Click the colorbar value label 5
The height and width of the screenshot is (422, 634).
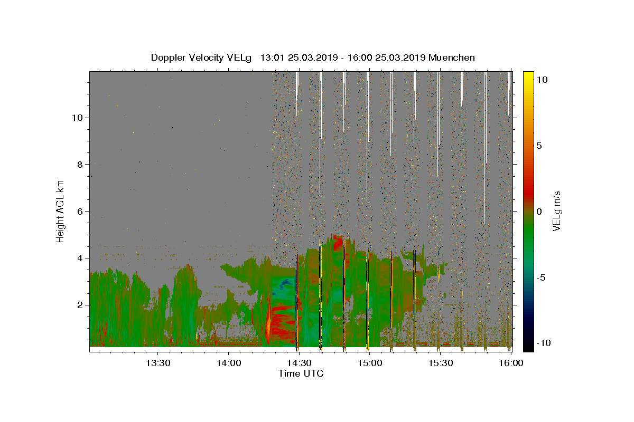[540, 146]
